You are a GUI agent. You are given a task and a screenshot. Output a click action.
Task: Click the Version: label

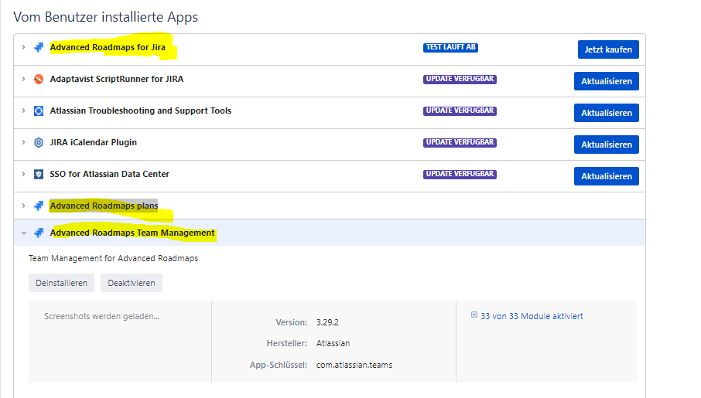click(x=291, y=322)
